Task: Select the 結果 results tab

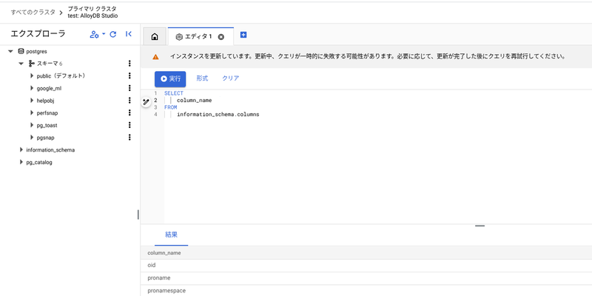Action: [172, 235]
